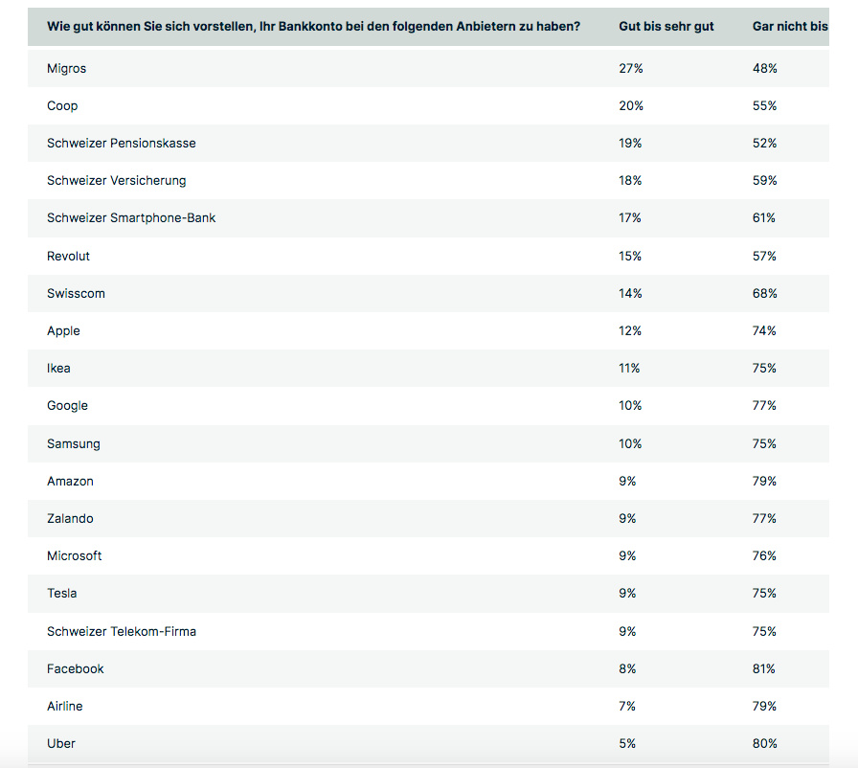The height and width of the screenshot is (768, 858).
Task: Click the 5% value in Uber row
Action: coord(627,744)
